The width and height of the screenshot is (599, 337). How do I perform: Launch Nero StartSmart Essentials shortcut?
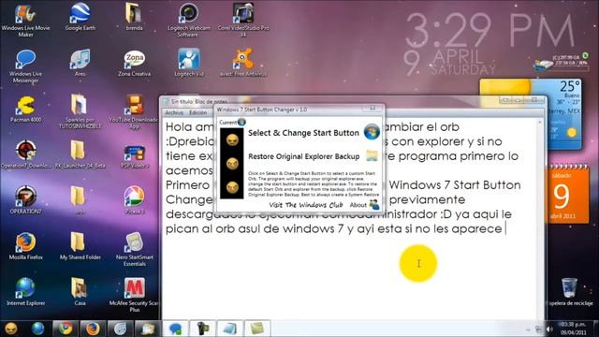[134, 250]
